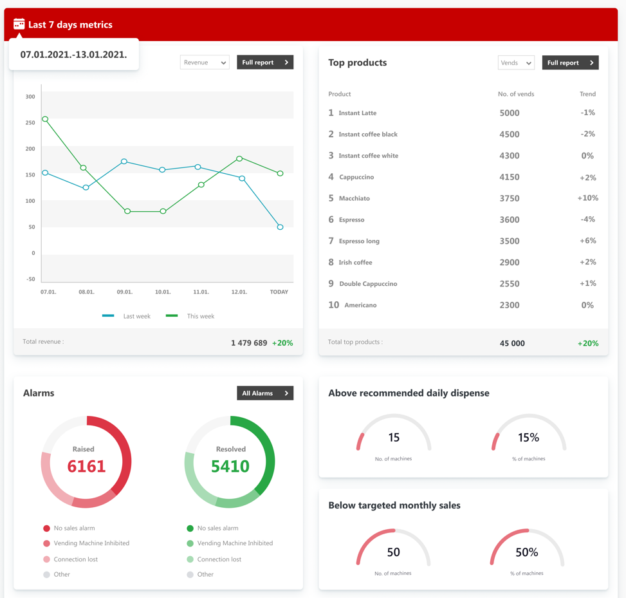Click the gray Other dot under Raised alarms
This screenshot has width=626, height=598.
pos(46,574)
